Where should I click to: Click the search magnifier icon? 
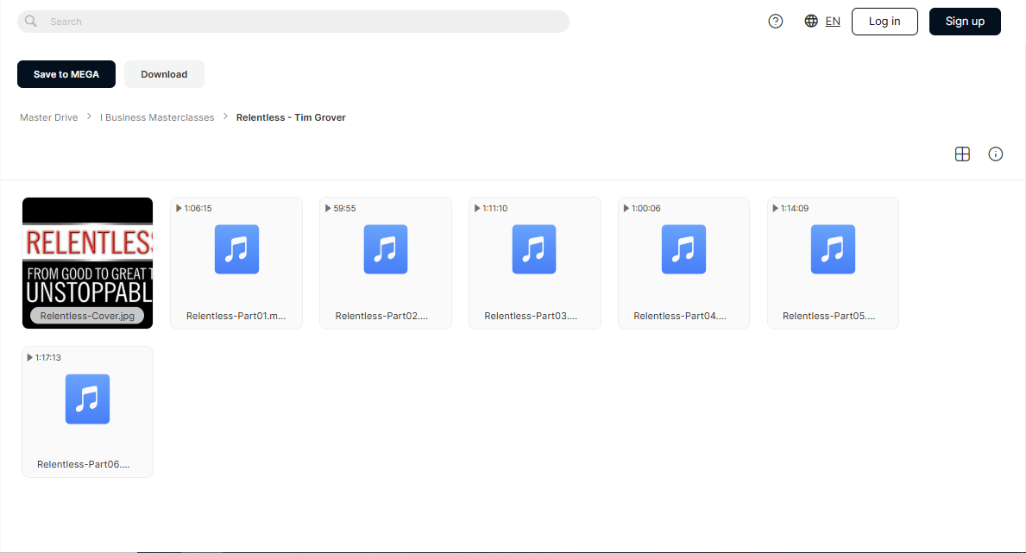tap(31, 21)
